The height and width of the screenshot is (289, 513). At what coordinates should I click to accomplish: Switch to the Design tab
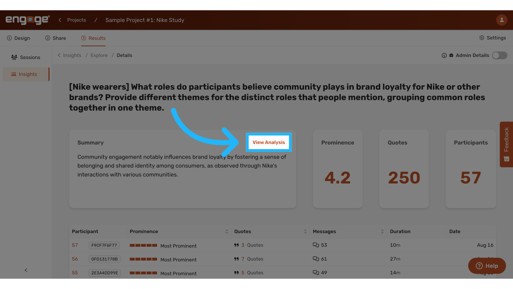18,38
